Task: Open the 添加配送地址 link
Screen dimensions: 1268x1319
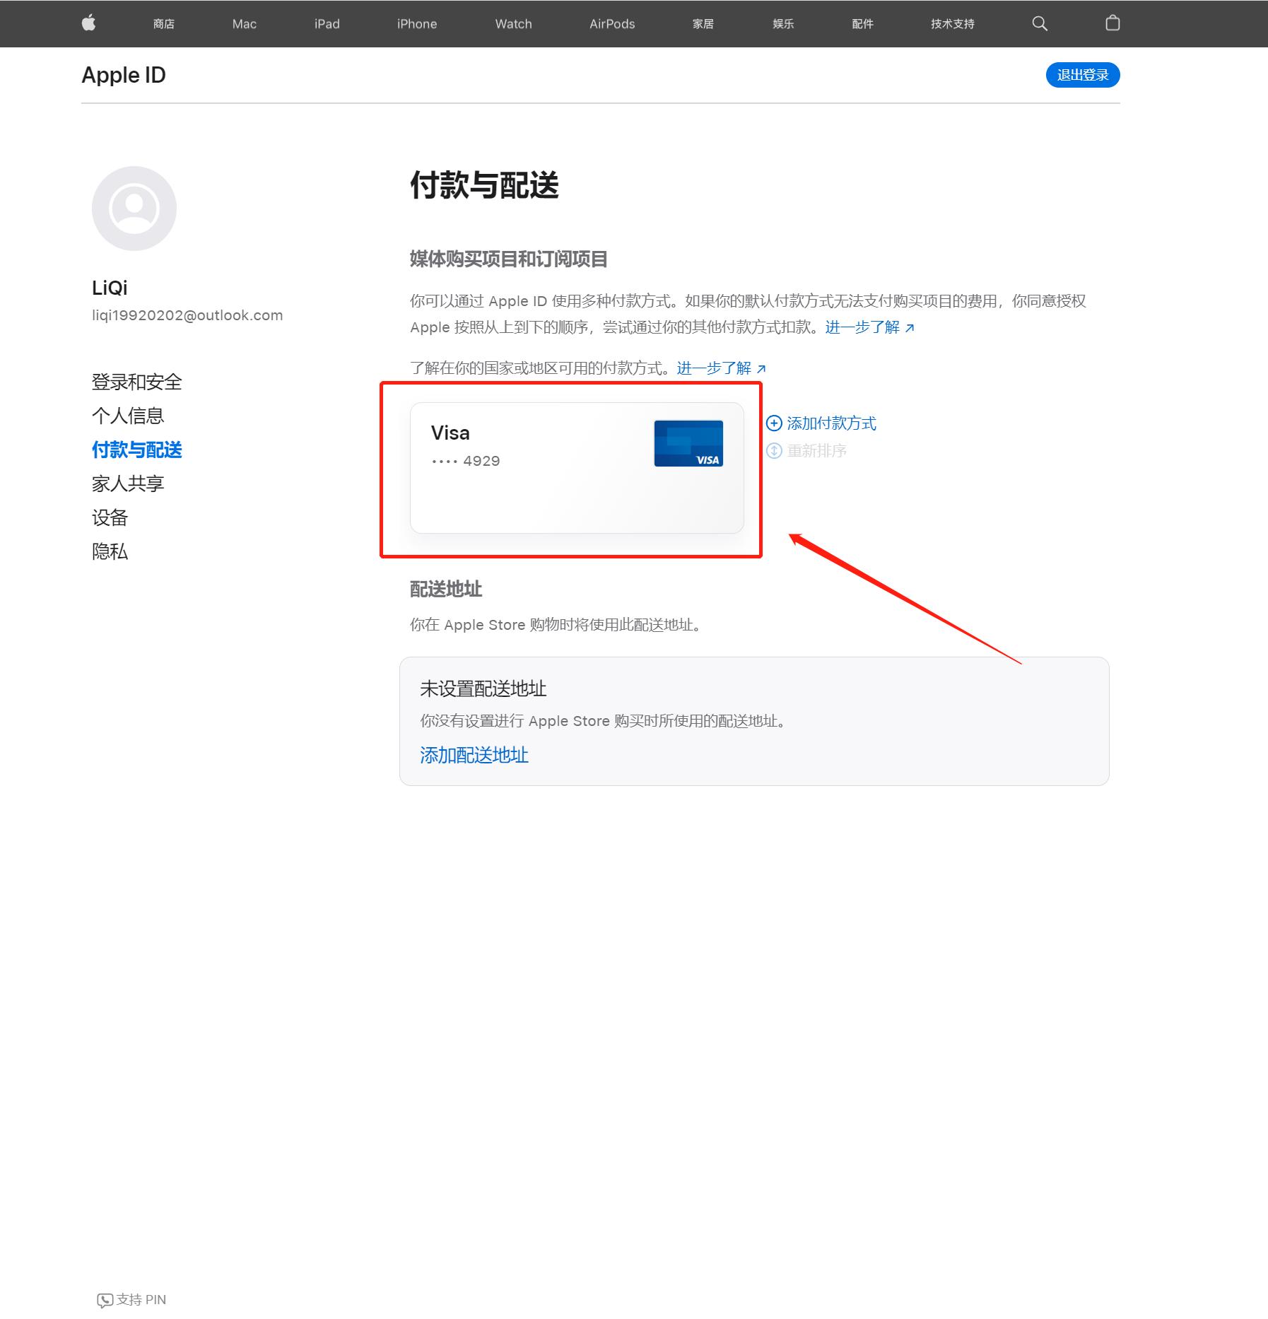Action: pos(474,755)
